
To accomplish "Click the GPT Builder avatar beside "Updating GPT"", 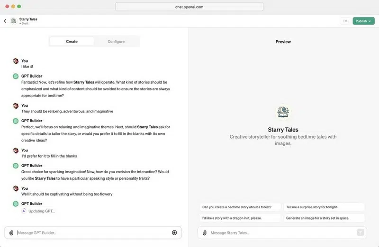I will [16, 203].
